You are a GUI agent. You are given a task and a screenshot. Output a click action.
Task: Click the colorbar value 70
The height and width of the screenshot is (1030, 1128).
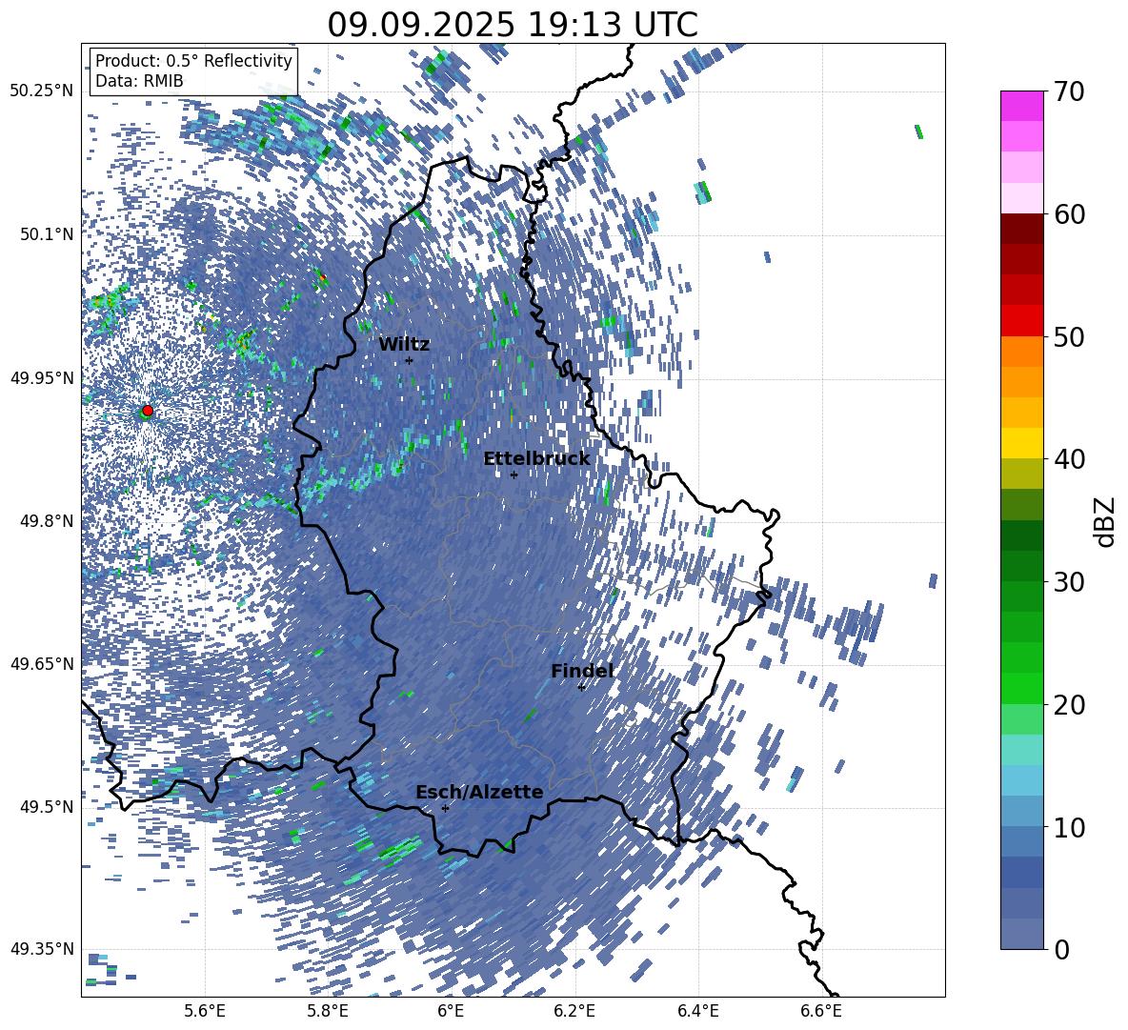pos(1069,92)
